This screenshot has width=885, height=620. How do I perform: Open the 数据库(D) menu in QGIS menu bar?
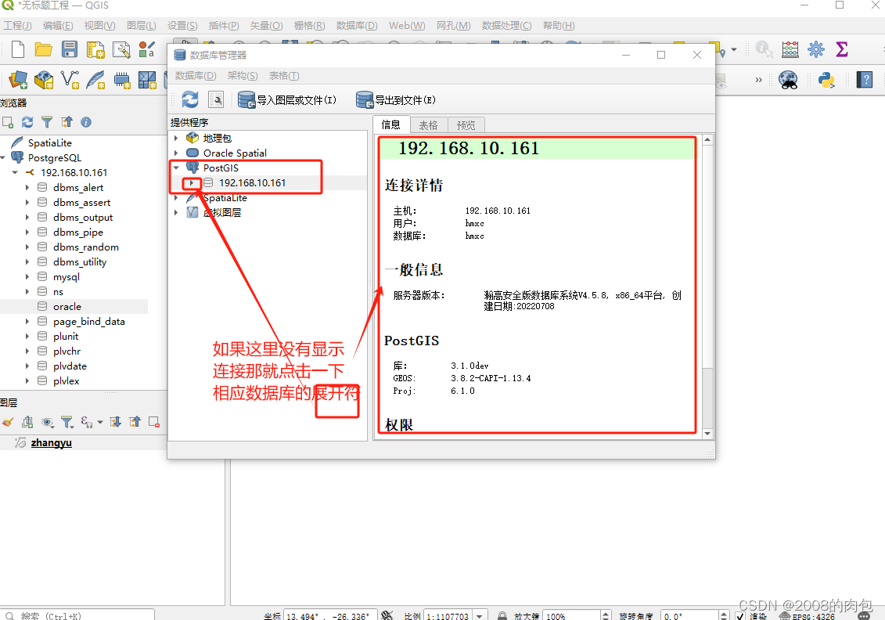point(357,25)
